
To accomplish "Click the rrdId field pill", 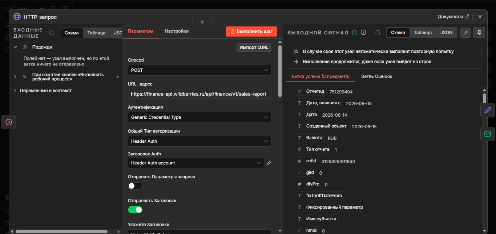I will 307,161.
